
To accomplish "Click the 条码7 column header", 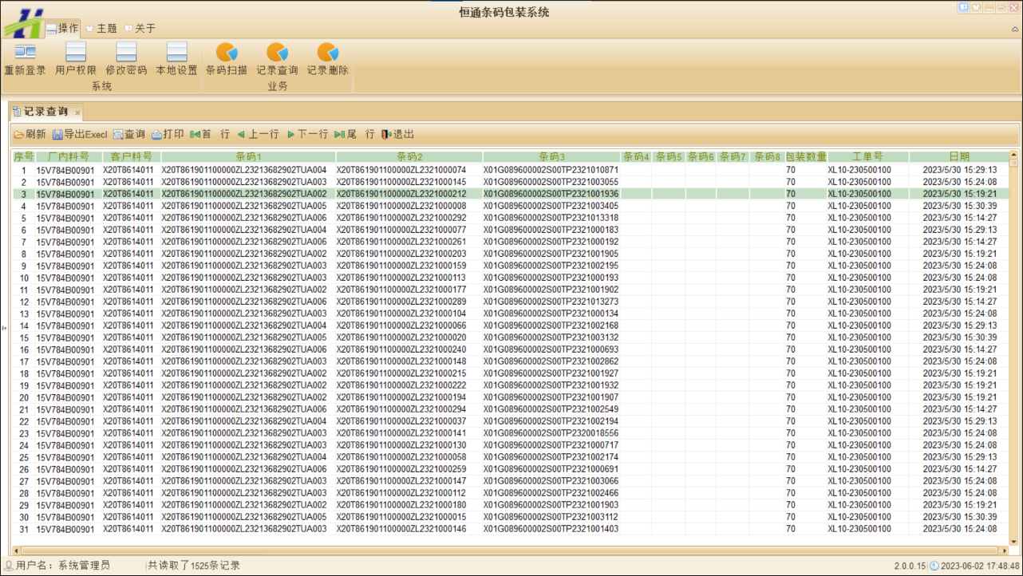I will [x=733, y=157].
